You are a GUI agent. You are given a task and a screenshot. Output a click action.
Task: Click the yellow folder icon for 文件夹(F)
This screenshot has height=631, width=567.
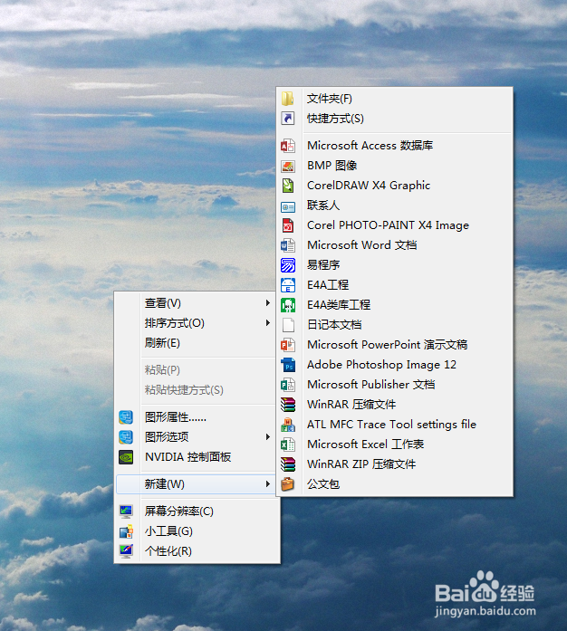tap(287, 99)
